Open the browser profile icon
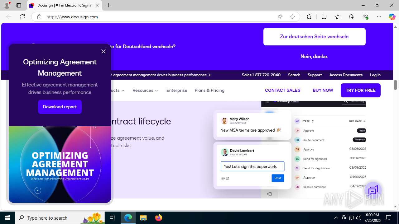399x224 pixels. (x=7, y=5)
